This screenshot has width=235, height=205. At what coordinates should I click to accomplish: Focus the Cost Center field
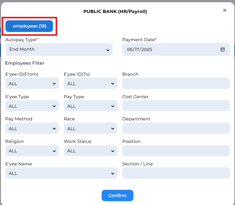[x=176, y=106]
